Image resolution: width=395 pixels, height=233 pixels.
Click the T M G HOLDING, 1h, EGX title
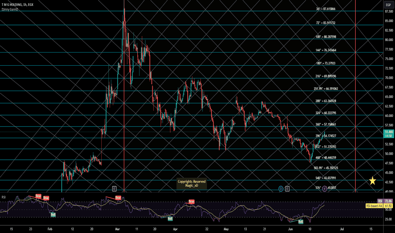17,5
